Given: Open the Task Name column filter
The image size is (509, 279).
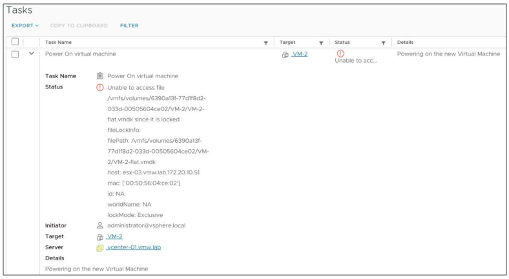Looking at the screenshot, I should 266,43.
